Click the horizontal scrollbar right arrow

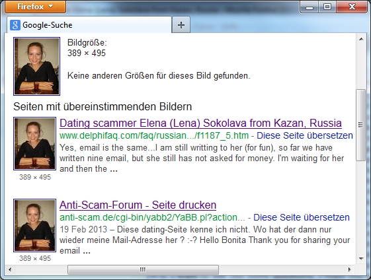click(350, 269)
